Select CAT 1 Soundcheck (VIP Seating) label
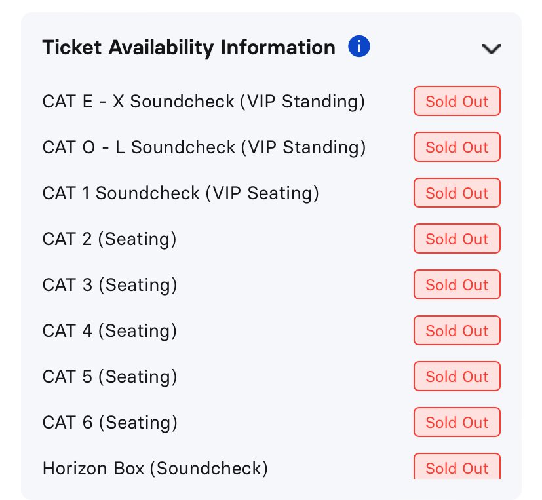The height and width of the screenshot is (500, 542). point(180,193)
